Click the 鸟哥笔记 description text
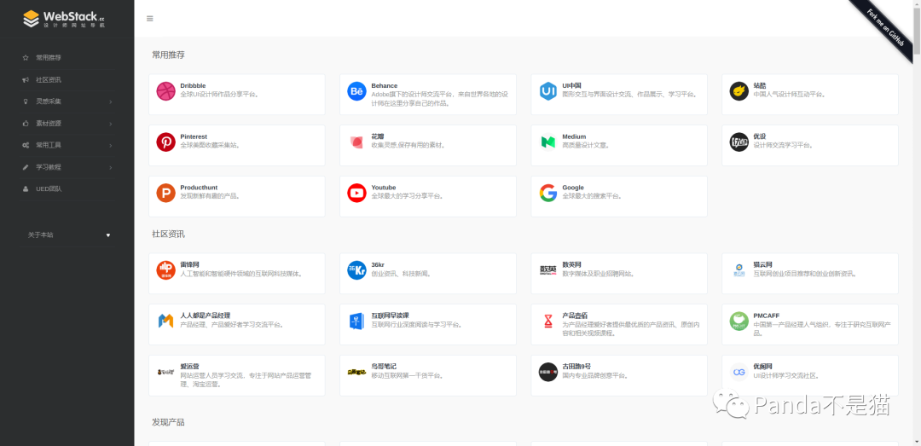 point(407,375)
